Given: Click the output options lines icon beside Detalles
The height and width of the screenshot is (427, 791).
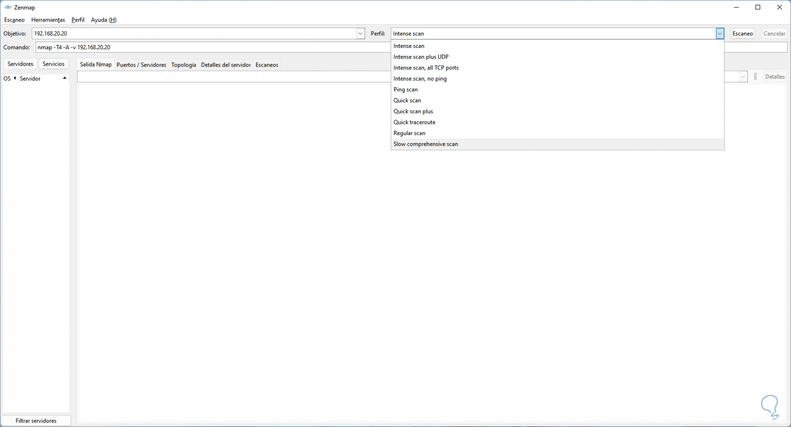Looking at the screenshot, I should 756,77.
